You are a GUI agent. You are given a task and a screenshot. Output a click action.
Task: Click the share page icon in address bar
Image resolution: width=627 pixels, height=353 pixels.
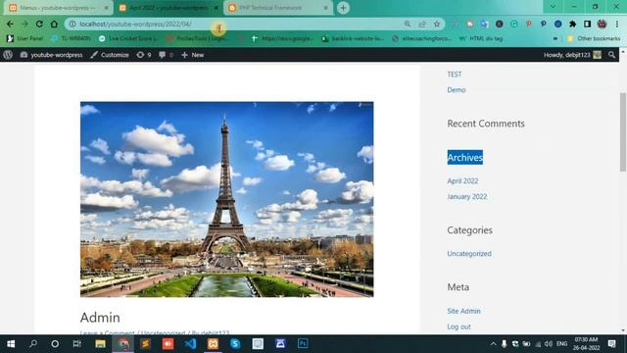tap(422, 24)
